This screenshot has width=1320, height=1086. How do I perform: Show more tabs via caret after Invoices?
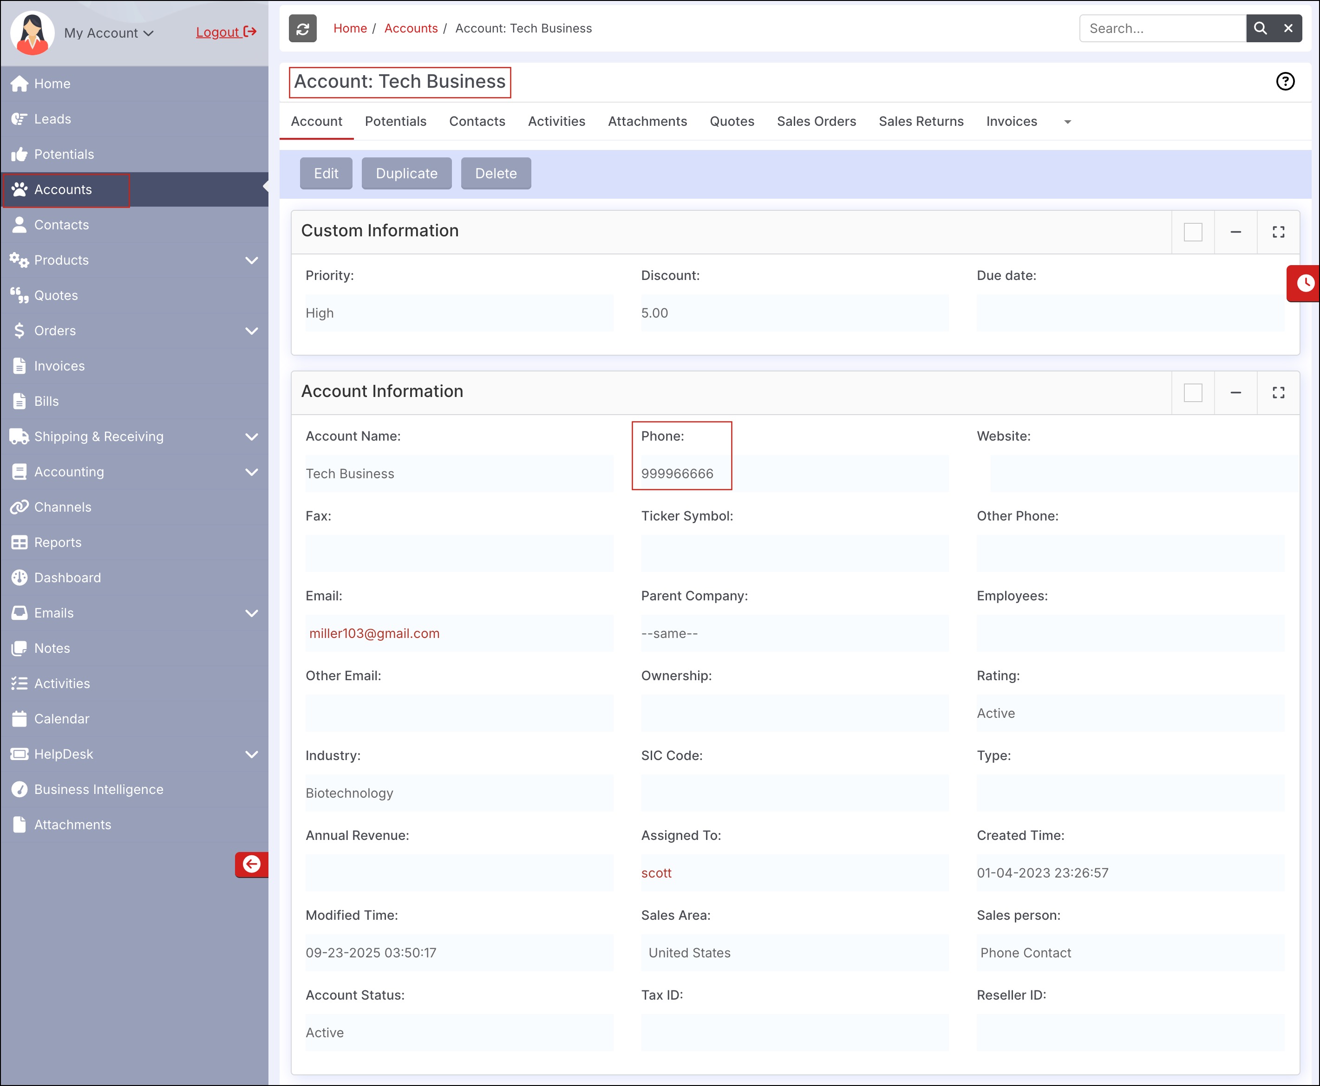(1068, 122)
